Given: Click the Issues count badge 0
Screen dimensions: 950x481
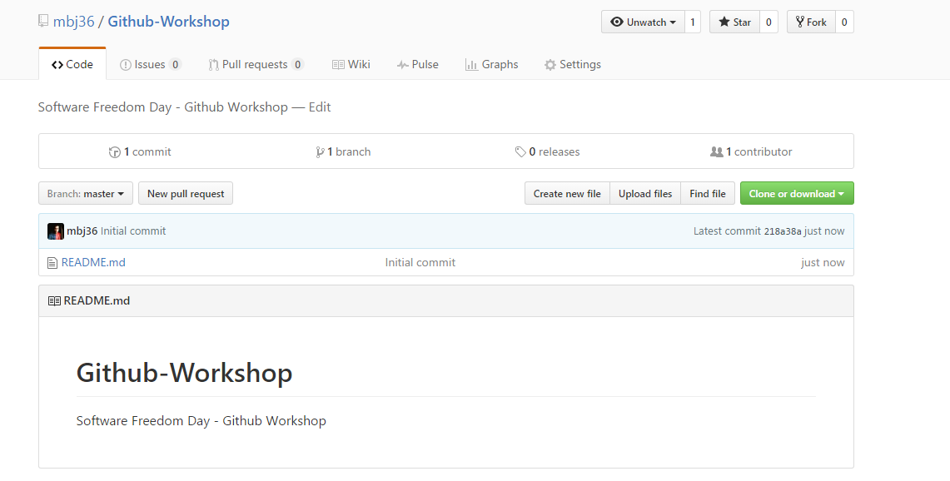Looking at the screenshot, I should [x=175, y=64].
